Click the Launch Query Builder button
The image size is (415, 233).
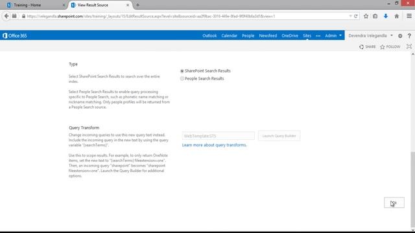[279, 136]
